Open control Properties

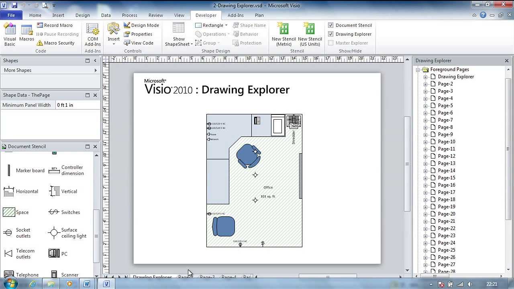[138, 34]
